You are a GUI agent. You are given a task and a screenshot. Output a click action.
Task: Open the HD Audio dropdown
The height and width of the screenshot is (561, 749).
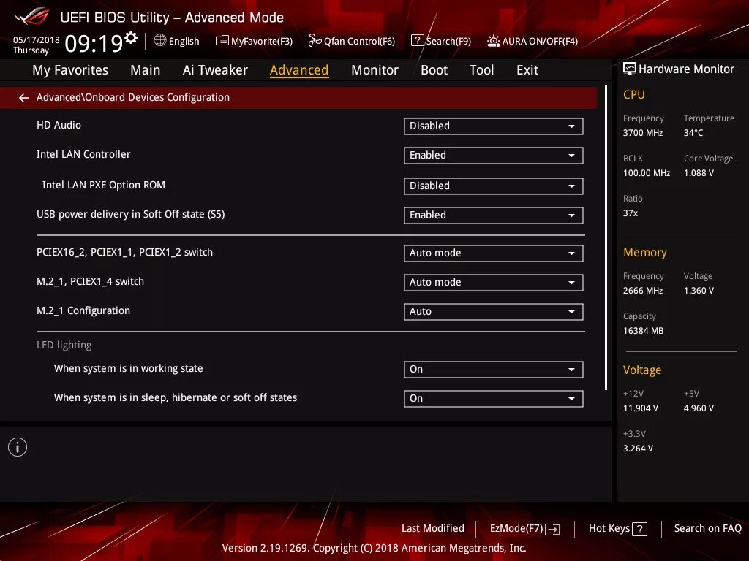(494, 126)
